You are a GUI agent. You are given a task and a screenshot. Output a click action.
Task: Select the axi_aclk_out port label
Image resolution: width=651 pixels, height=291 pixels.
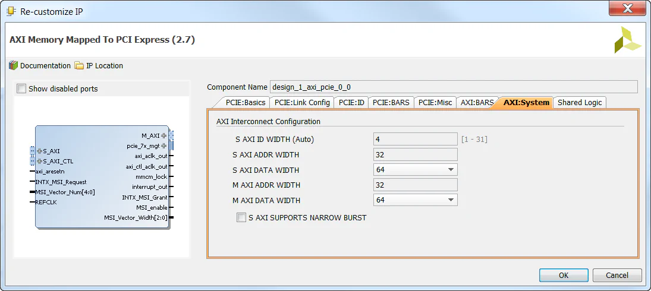pyautogui.click(x=151, y=156)
